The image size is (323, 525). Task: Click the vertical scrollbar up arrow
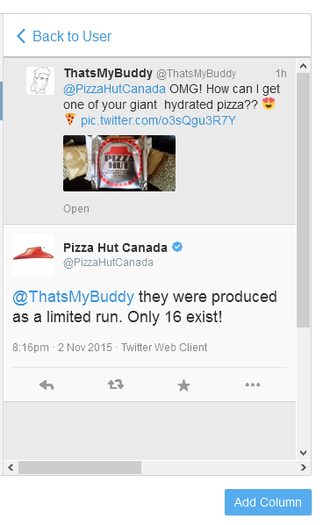tap(304, 66)
